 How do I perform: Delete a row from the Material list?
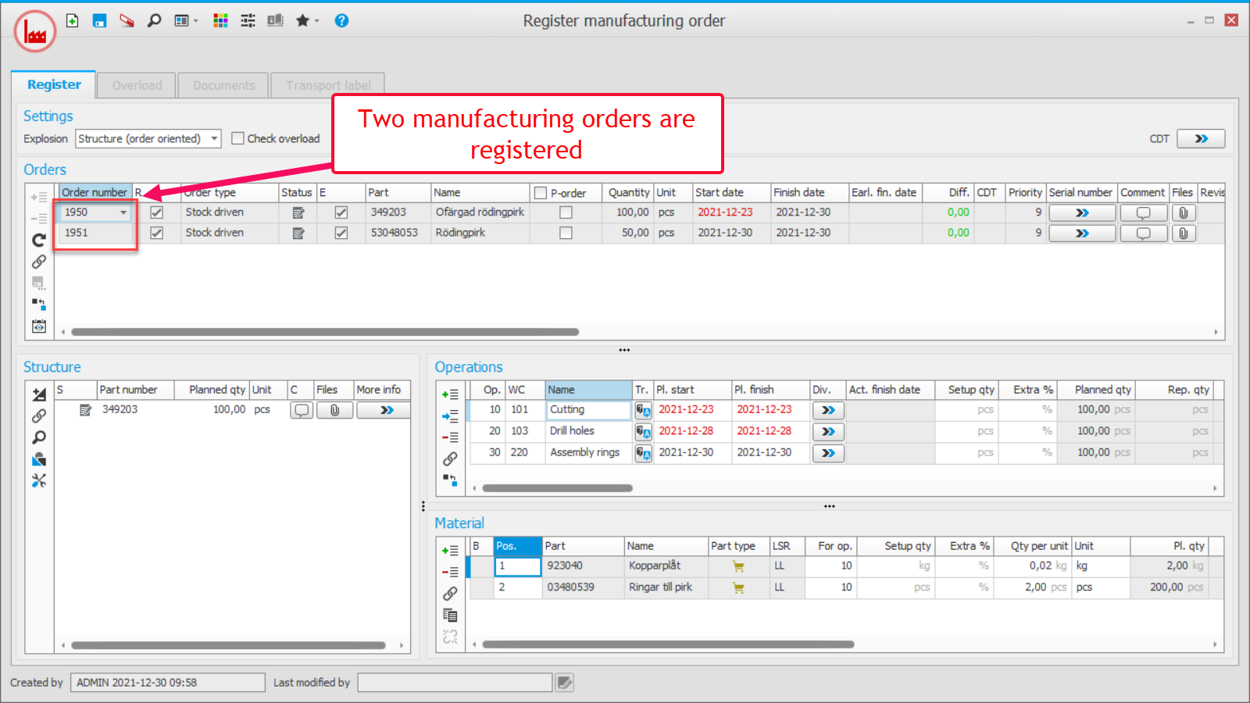pyautogui.click(x=449, y=572)
